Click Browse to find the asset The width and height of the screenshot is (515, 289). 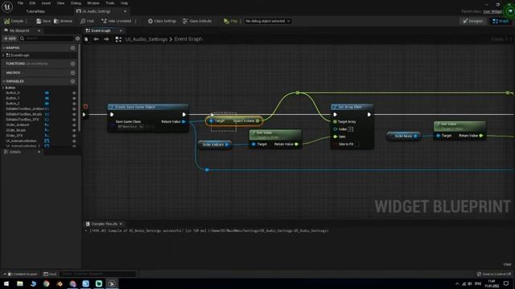click(63, 21)
